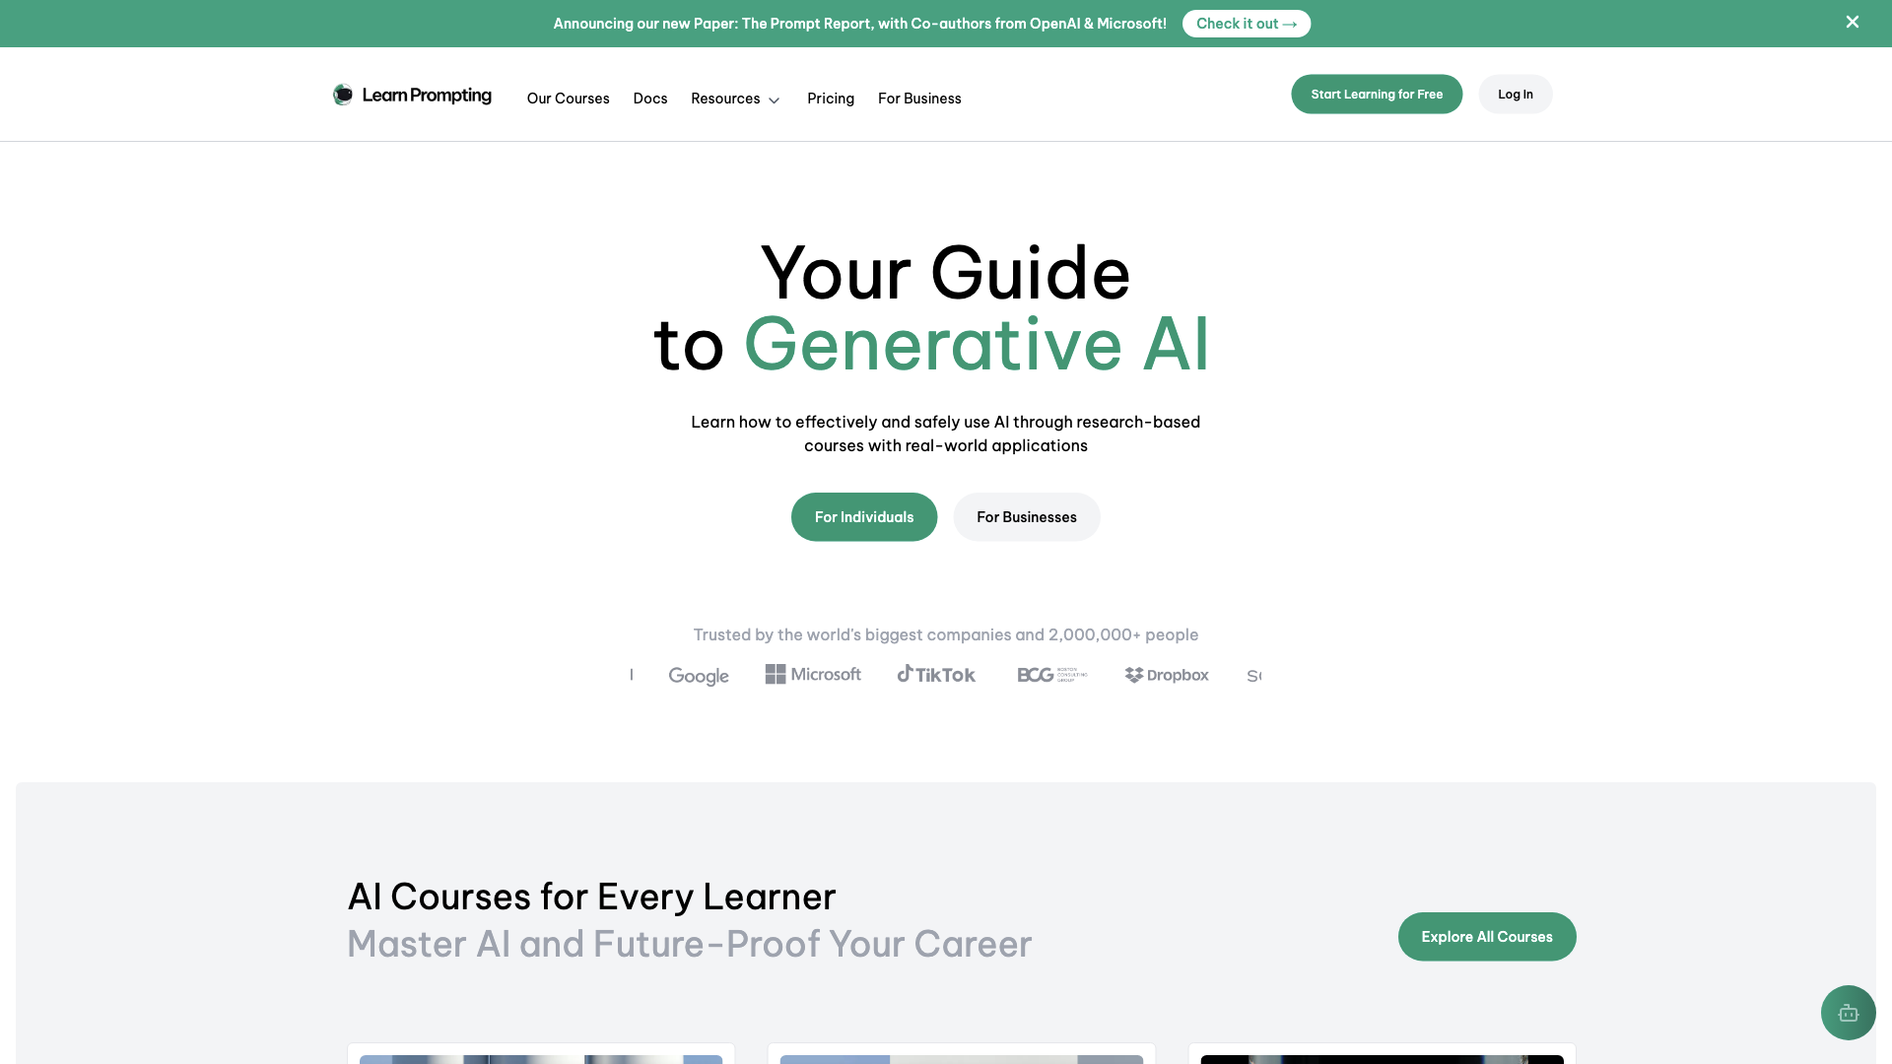1892x1064 pixels.
Task: Click the Pricing navigation tab
Action: (831, 98)
